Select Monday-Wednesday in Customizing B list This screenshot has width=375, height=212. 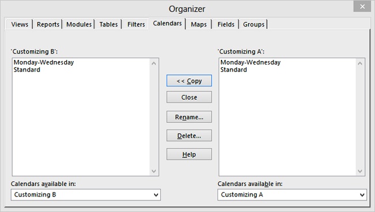44,62
